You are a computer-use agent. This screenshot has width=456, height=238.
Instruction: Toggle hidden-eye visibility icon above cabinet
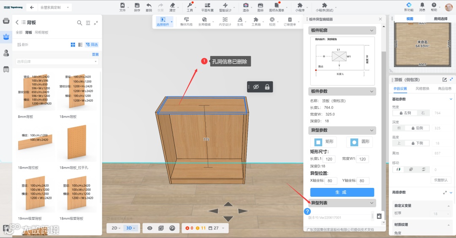pyautogui.click(x=255, y=87)
